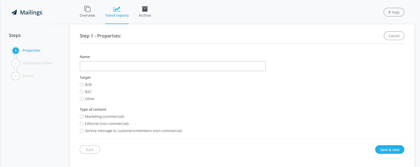
Task: Click the Name field label
Action: [x=85, y=57]
